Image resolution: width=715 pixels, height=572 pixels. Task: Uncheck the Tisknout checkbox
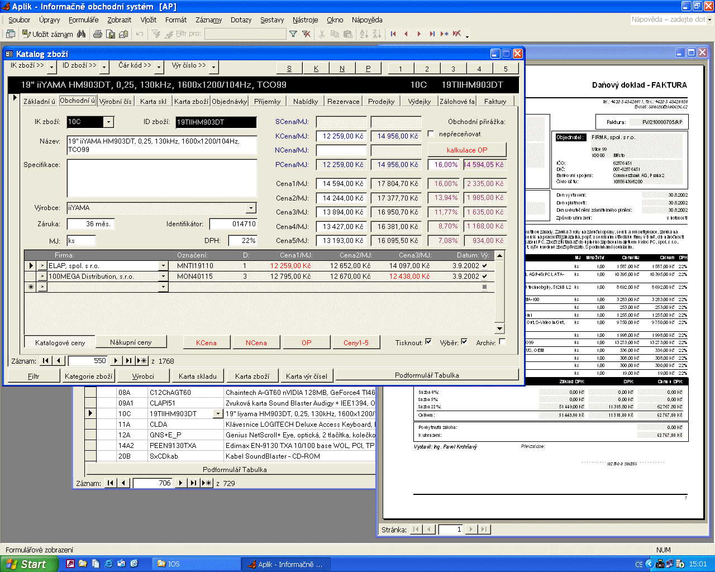[x=428, y=342]
